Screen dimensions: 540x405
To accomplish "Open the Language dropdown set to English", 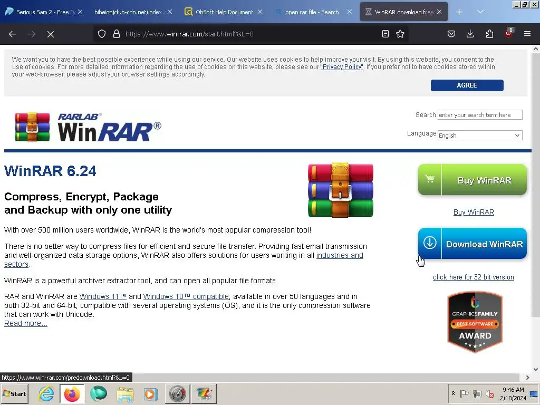I will pyautogui.click(x=480, y=136).
